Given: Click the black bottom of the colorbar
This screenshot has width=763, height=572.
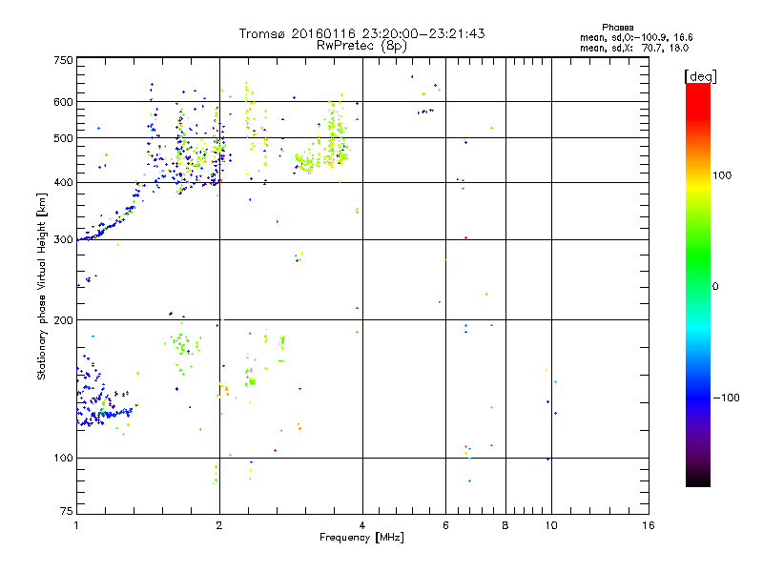Looking at the screenshot, I should point(698,480).
